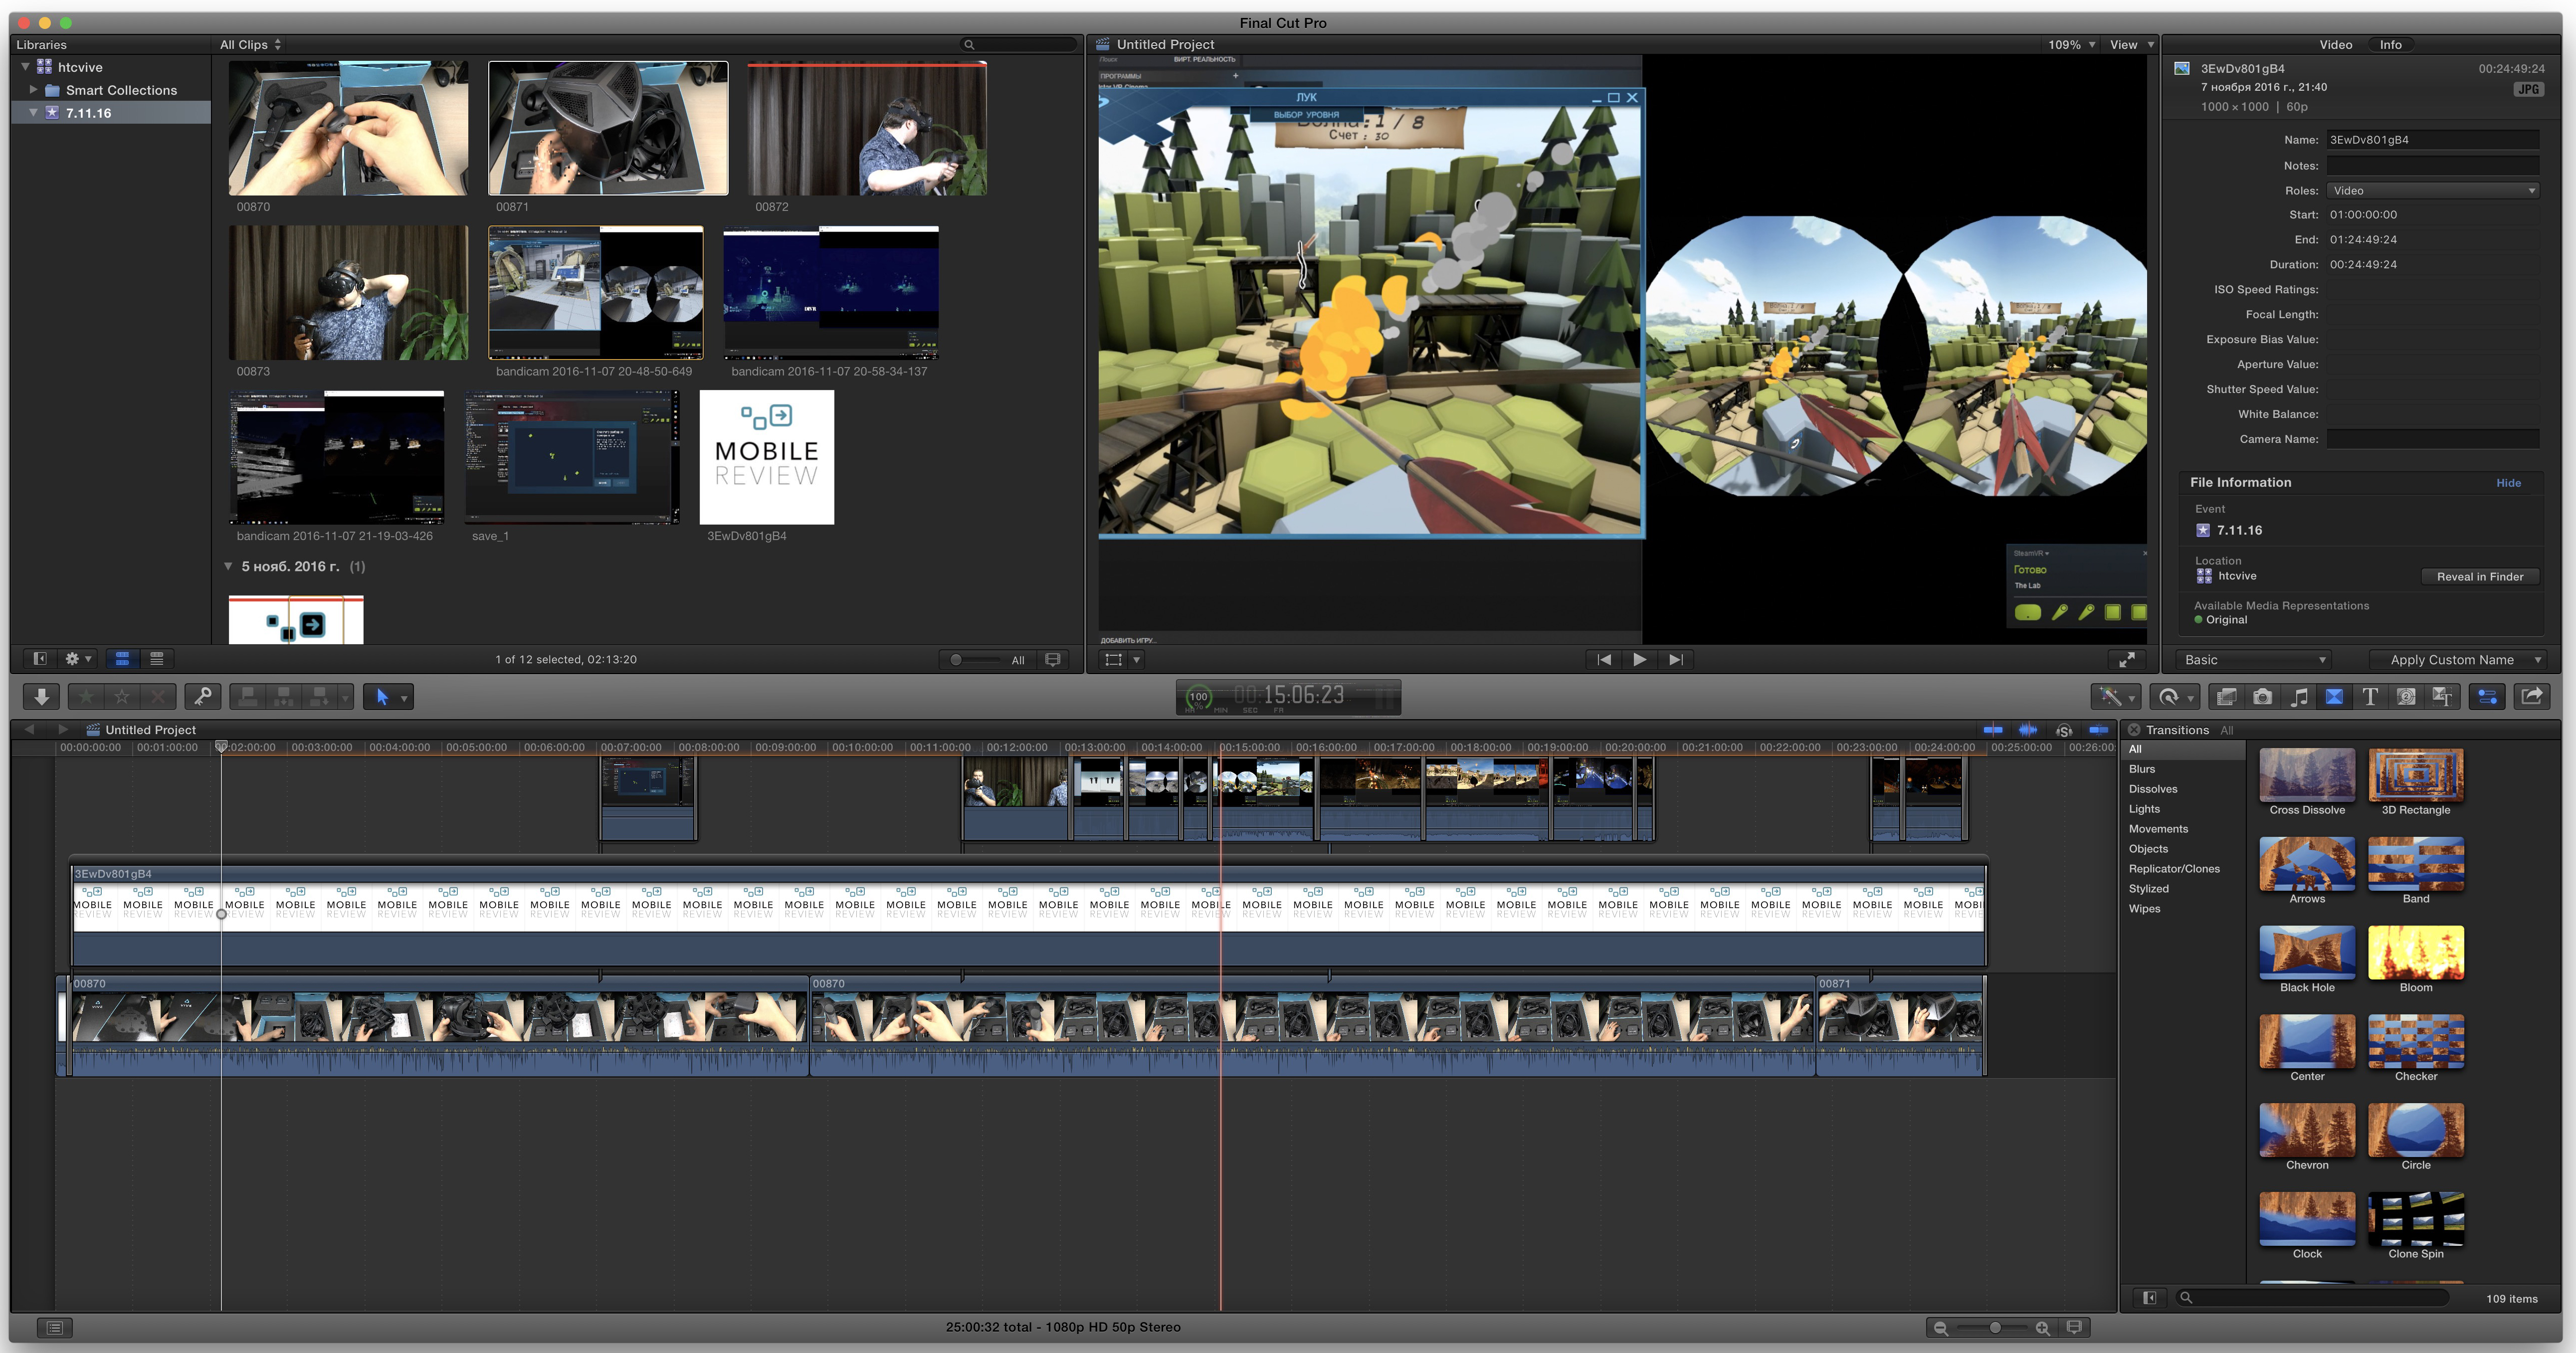Open the Timeline Index icon at bottom left

[54, 1327]
